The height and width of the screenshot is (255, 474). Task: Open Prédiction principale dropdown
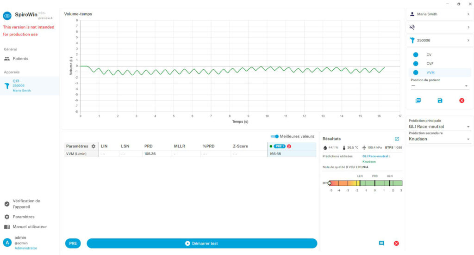(x=440, y=127)
